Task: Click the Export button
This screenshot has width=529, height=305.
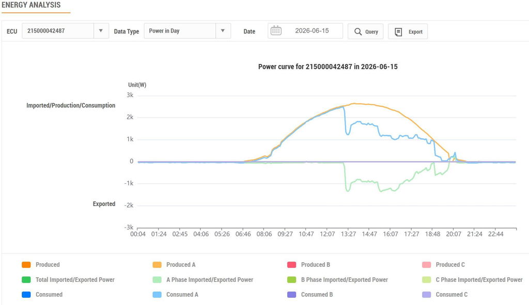Action: point(408,31)
